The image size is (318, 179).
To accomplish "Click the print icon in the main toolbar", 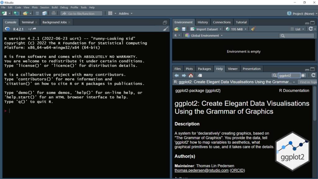I will click(53, 13).
